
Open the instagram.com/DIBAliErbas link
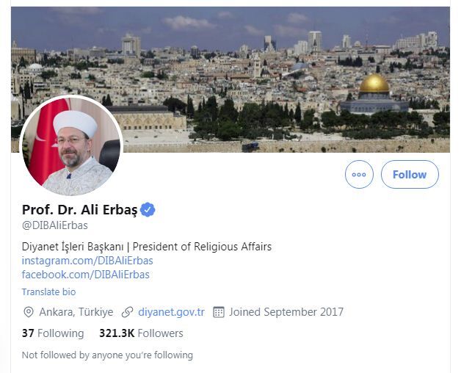pyautogui.click(x=87, y=261)
